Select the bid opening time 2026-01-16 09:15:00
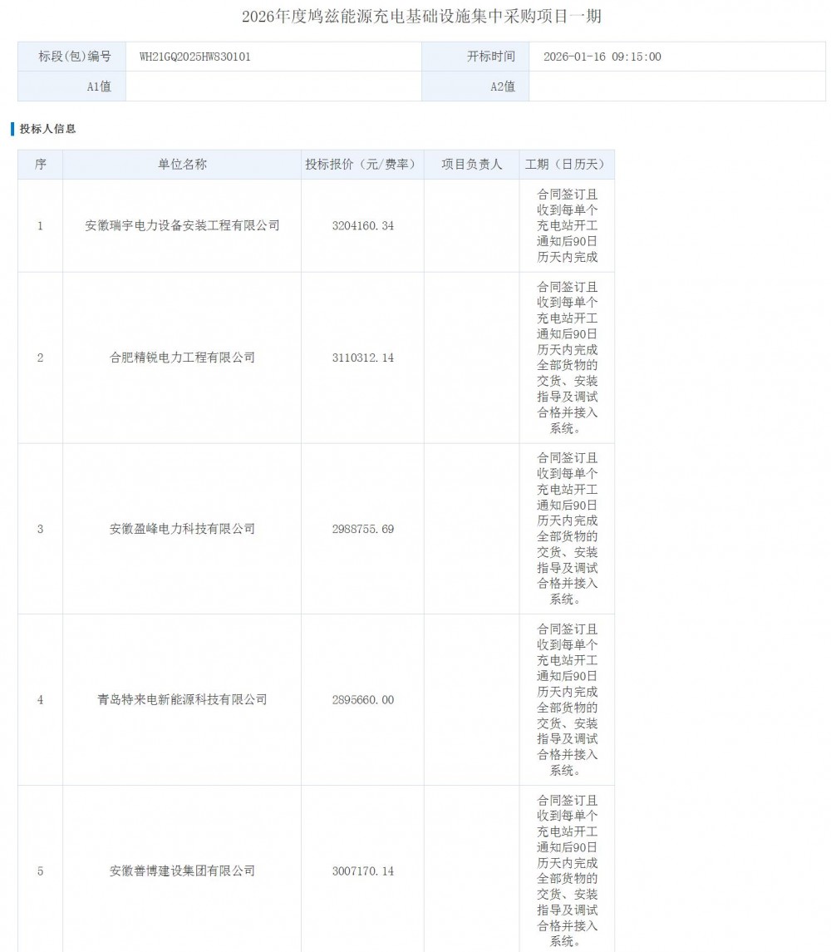 tap(602, 57)
